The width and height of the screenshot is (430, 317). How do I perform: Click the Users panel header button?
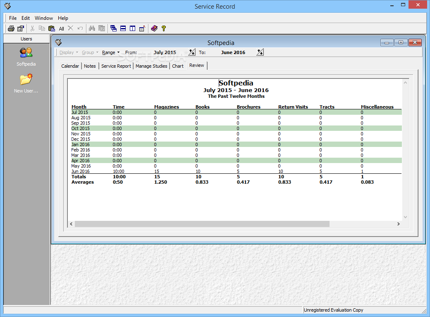coord(26,39)
